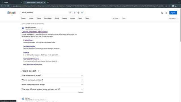Click the address bar URL
This screenshot has height=102, width=181.
coord(88,6)
